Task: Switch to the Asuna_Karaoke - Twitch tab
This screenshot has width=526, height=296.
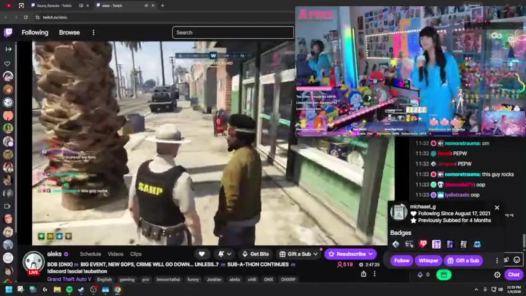Action: 54,5
